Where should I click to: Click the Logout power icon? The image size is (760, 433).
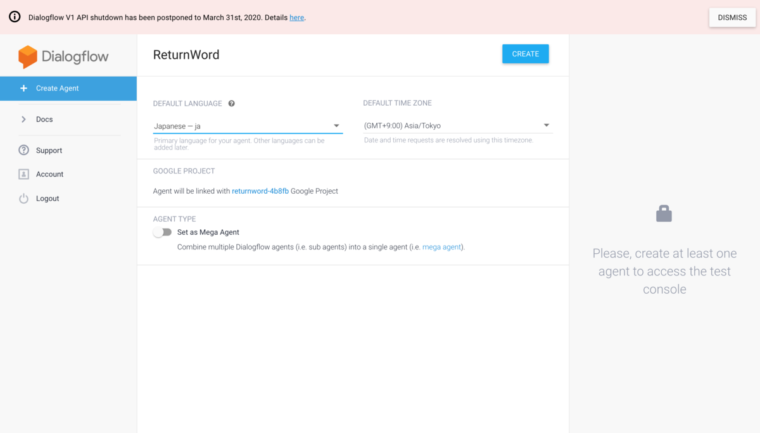(23, 198)
